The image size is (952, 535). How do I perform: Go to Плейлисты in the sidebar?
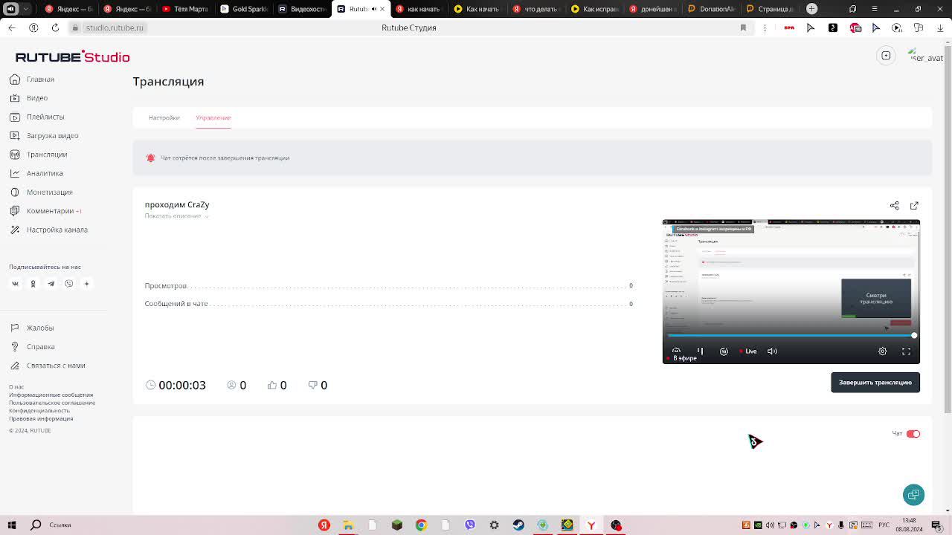tap(37, 117)
